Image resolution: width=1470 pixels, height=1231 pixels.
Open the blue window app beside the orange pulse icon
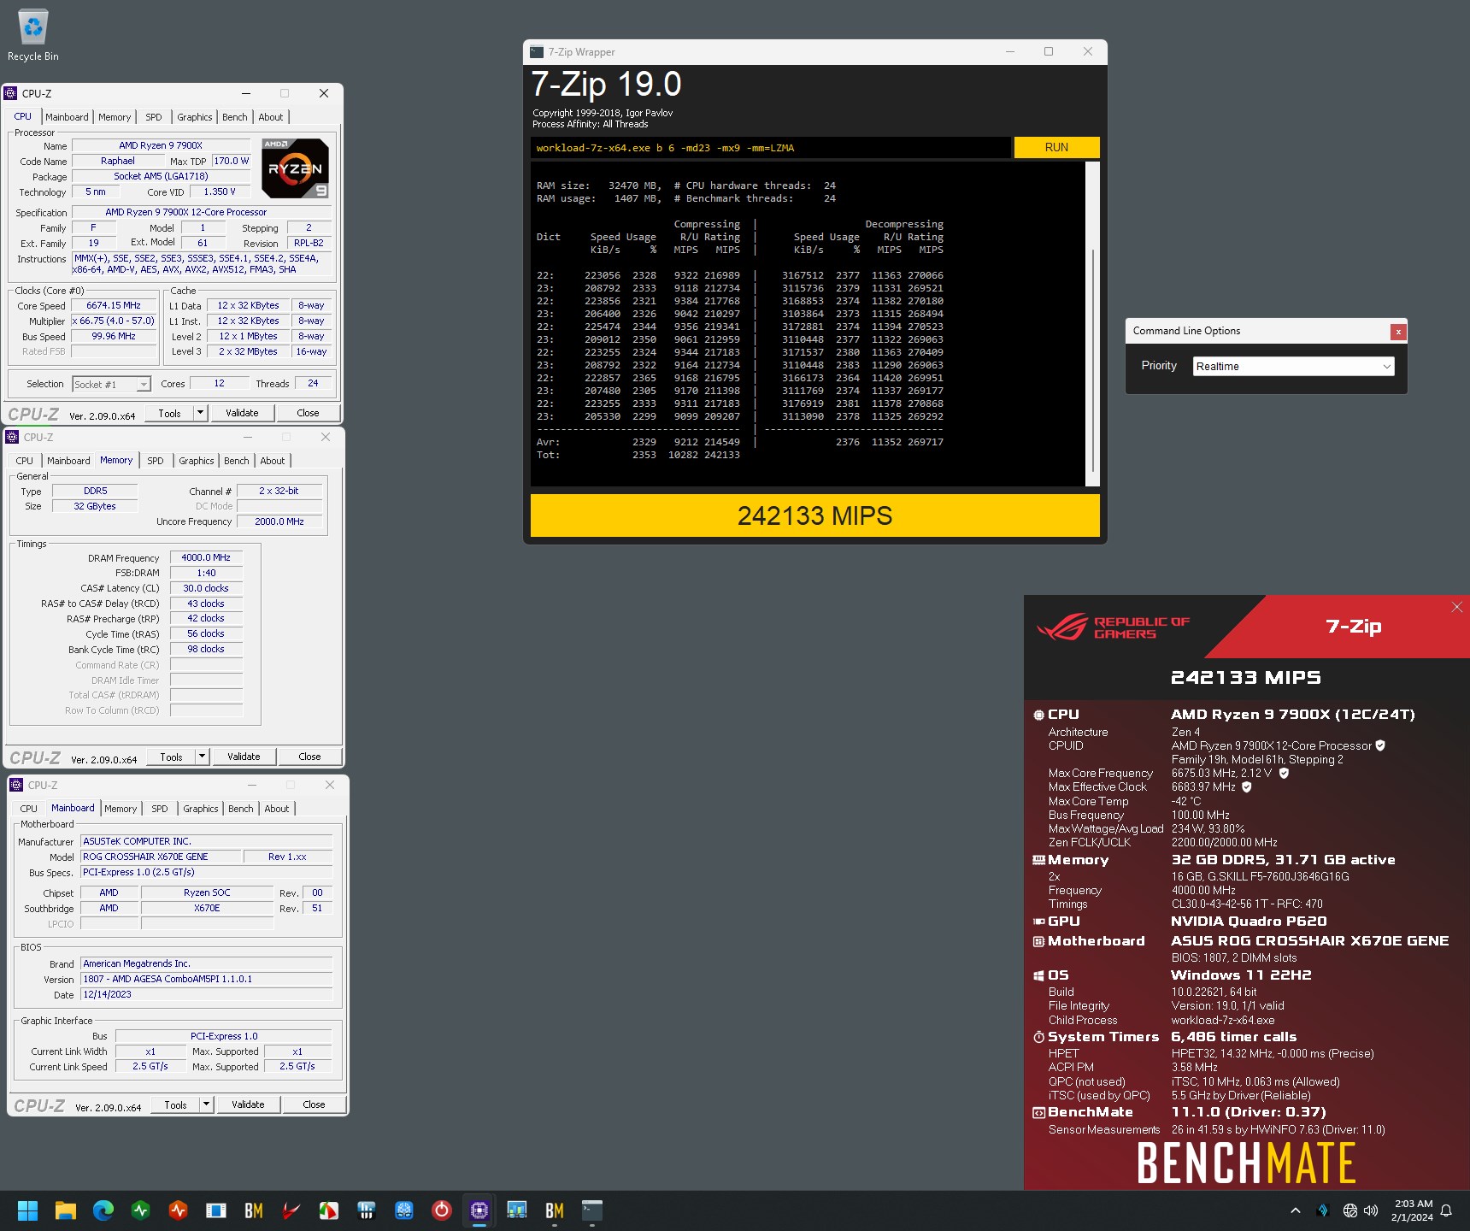(215, 1210)
